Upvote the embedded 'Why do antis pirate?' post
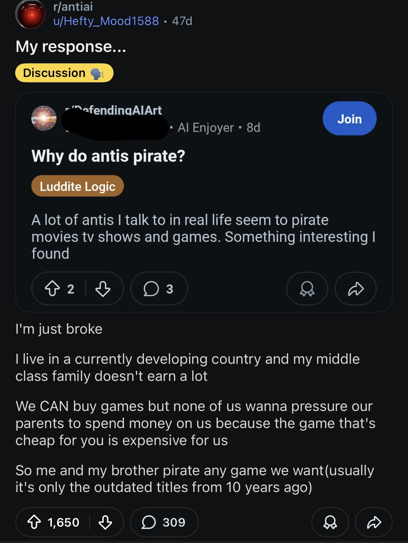This screenshot has height=543, width=408. 52,289
